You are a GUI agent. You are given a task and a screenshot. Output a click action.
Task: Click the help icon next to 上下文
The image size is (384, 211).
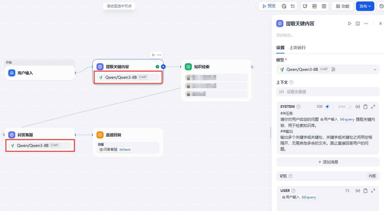pos(291,83)
